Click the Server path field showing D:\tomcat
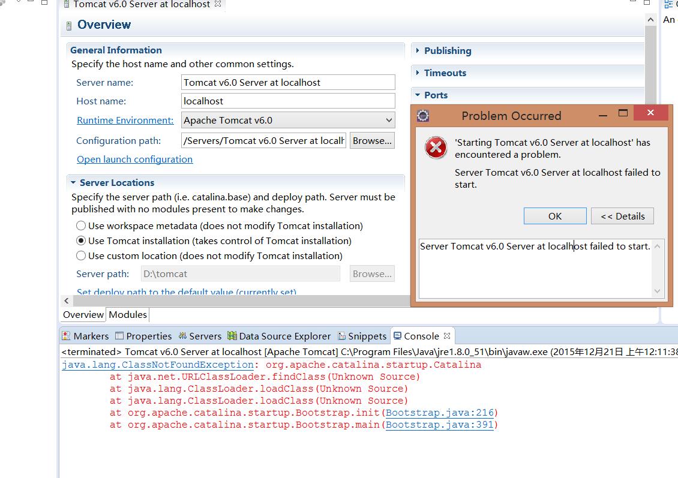678x478 pixels. click(x=241, y=273)
